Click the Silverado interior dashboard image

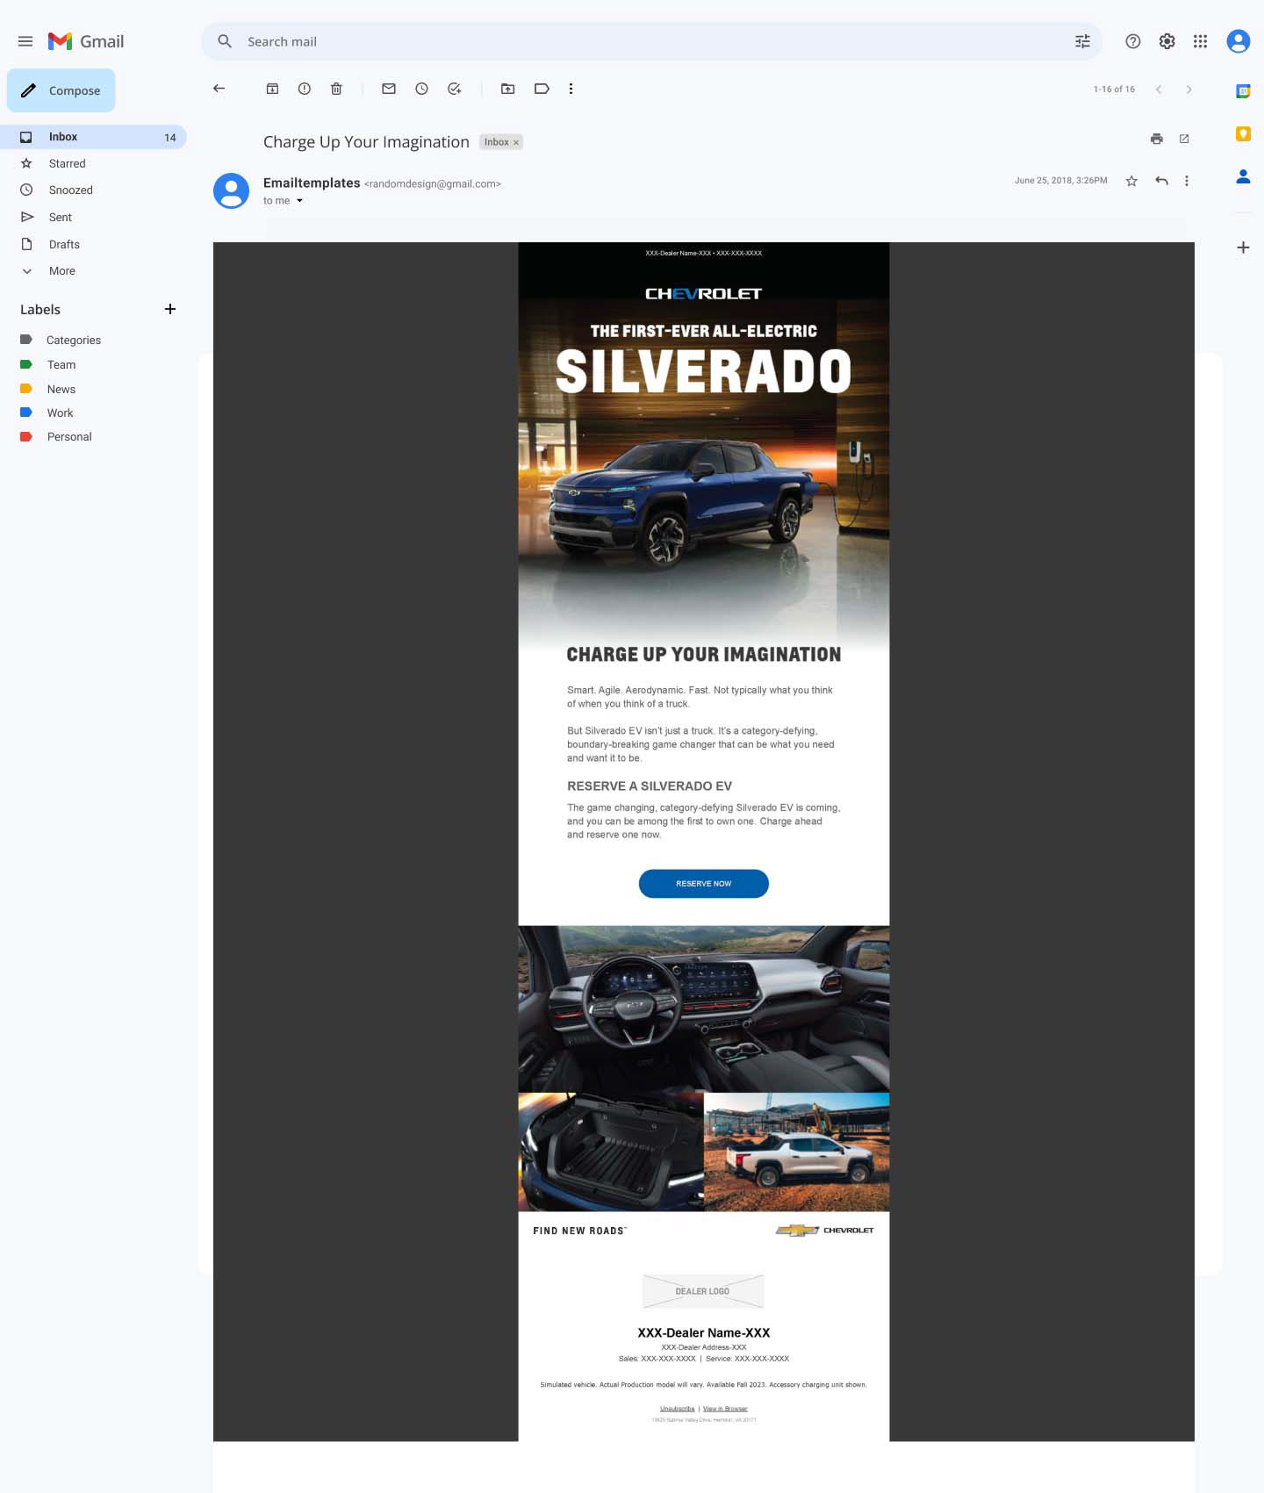(704, 1009)
